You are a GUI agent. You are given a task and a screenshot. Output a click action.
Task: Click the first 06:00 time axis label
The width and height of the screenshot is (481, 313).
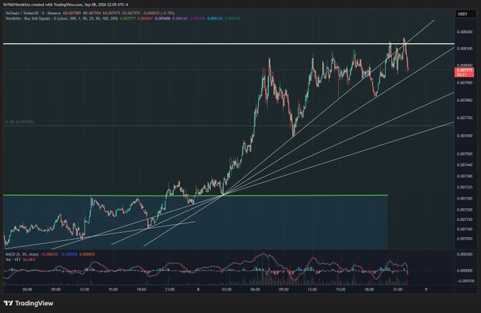[x=28, y=290]
